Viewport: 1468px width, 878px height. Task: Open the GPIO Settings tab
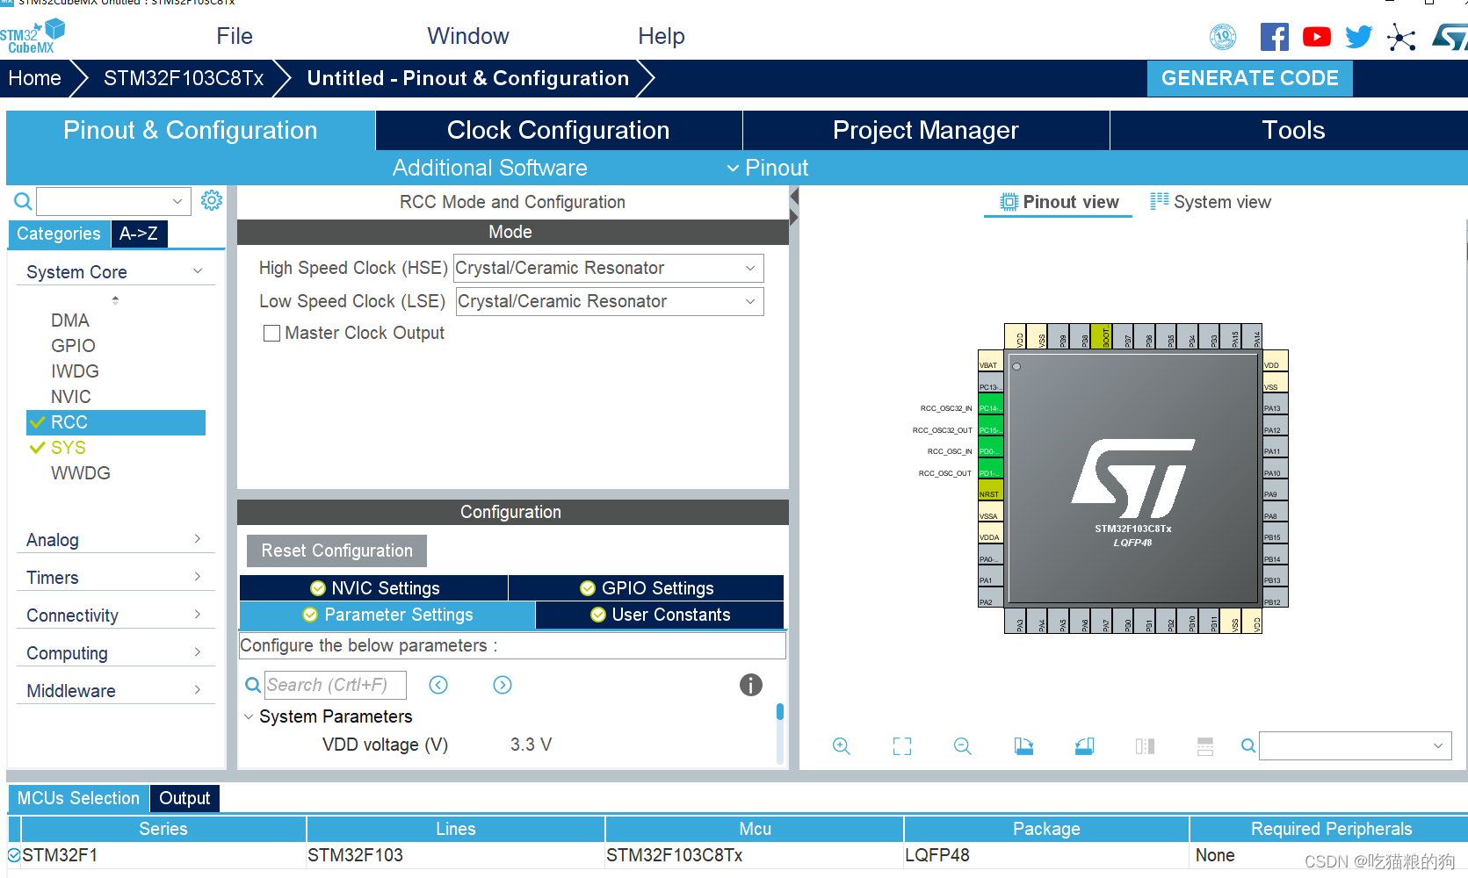click(647, 588)
